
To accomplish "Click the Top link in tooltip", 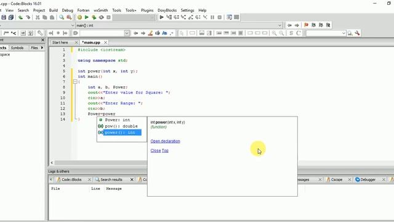I will pos(165,150).
